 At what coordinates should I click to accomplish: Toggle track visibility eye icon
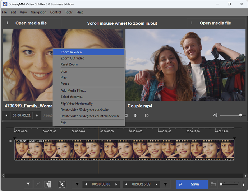tap(10, 141)
